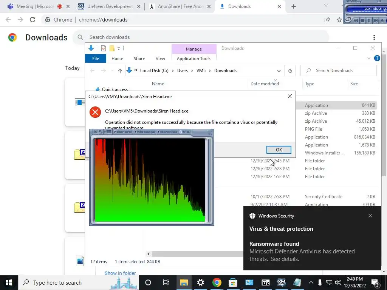The height and width of the screenshot is (290, 387).
Task: Expand the address bar history dropdown
Action: point(279,71)
